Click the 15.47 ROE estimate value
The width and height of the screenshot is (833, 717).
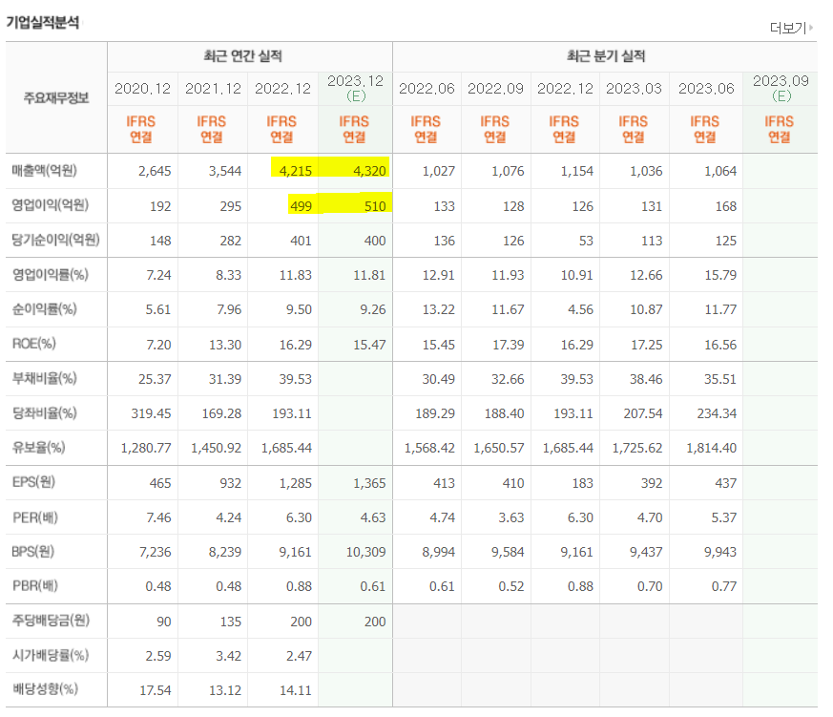(x=369, y=345)
